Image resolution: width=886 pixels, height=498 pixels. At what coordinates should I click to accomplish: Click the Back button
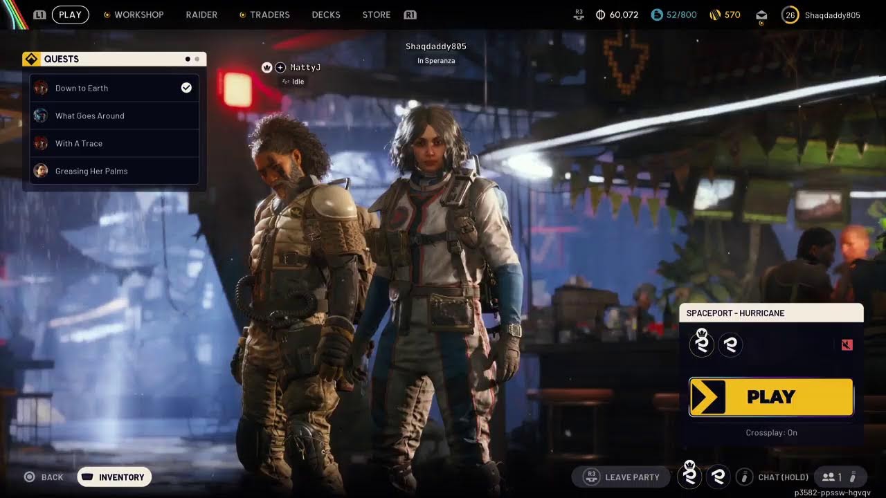point(44,477)
